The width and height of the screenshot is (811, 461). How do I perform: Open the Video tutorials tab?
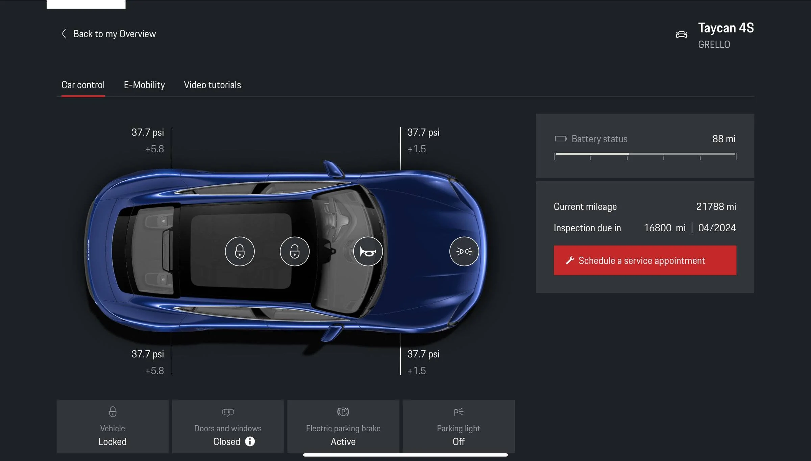coord(212,85)
